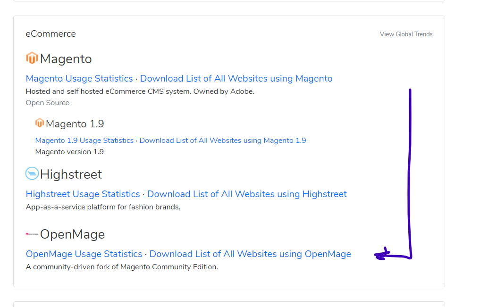The image size is (480, 307).
Task: Click the Magento 1.9 heading text
Action: [x=75, y=124]
